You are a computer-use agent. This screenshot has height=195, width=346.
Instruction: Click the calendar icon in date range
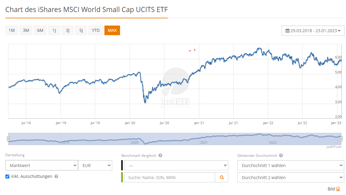tap(287, 31)
